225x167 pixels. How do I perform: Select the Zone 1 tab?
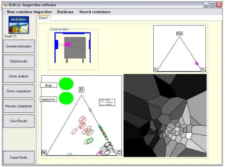[x=43, y=18]
